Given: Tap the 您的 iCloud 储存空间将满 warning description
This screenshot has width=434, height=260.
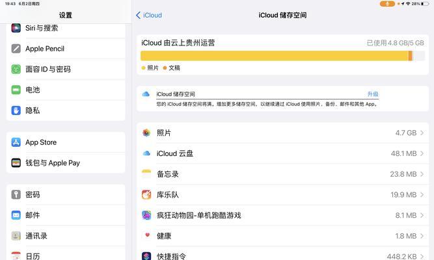Looking at the screenshot, I should pyautogui.click(x=267, y=104).
